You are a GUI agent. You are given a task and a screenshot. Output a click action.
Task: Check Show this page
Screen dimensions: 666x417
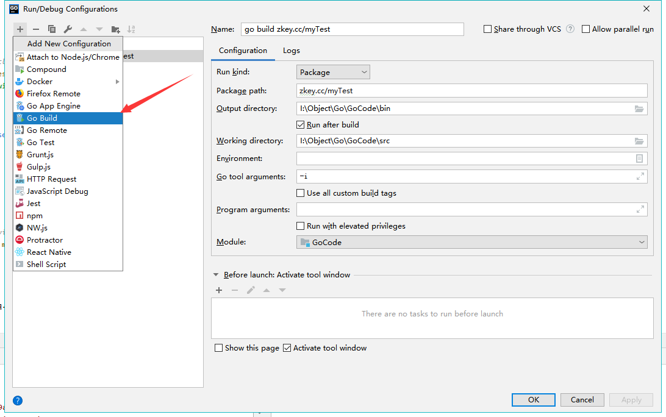(x=219, y=347)
